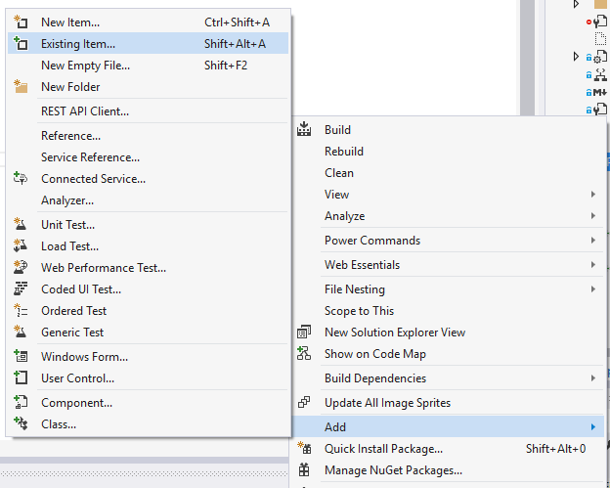
Task: Click the Manage NuGet Packages icon
Action: 304,470
